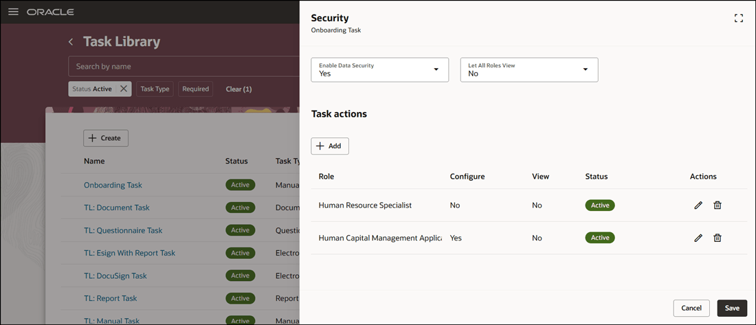Click the Active badge for Human Capital Management
Screen dimensions: 756x325
[x=600, y=238]
